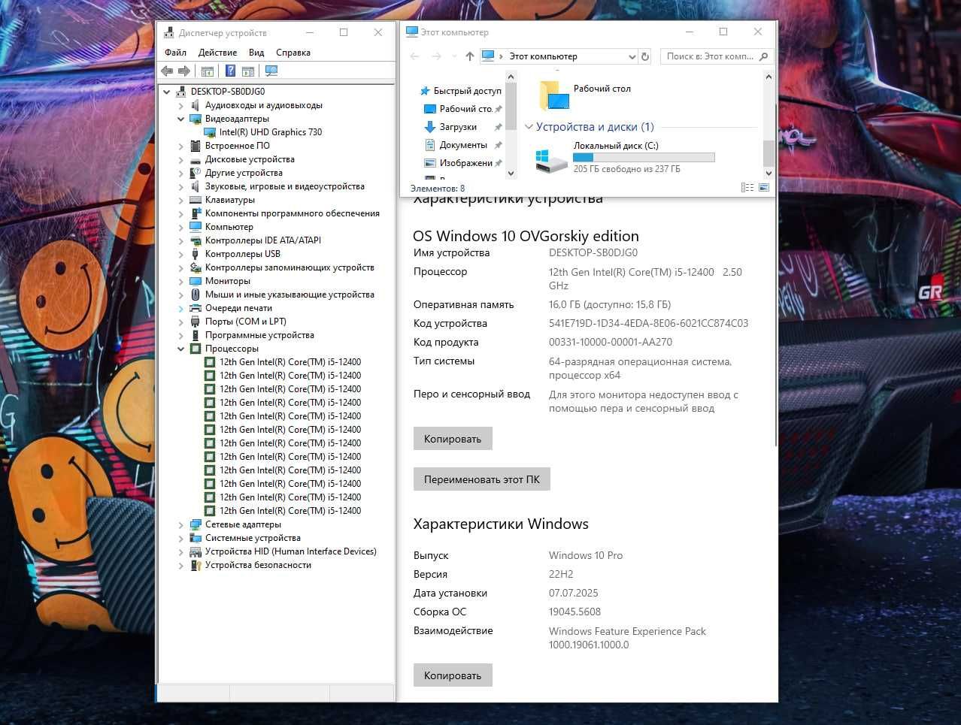Select Быстрый доступ in Explorer sidebar
Screen dimensions: 961x725
(x=467, y=91)
